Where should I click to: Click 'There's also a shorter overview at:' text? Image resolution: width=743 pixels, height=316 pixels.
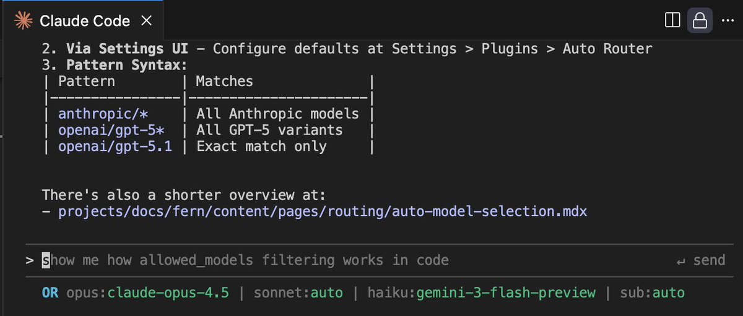[x=184, y=195]
